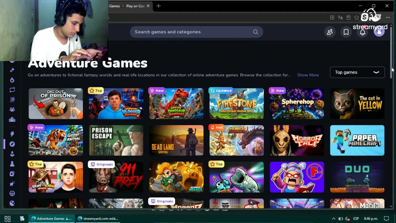Focus the Search games and categories field

tap(196, 32)
